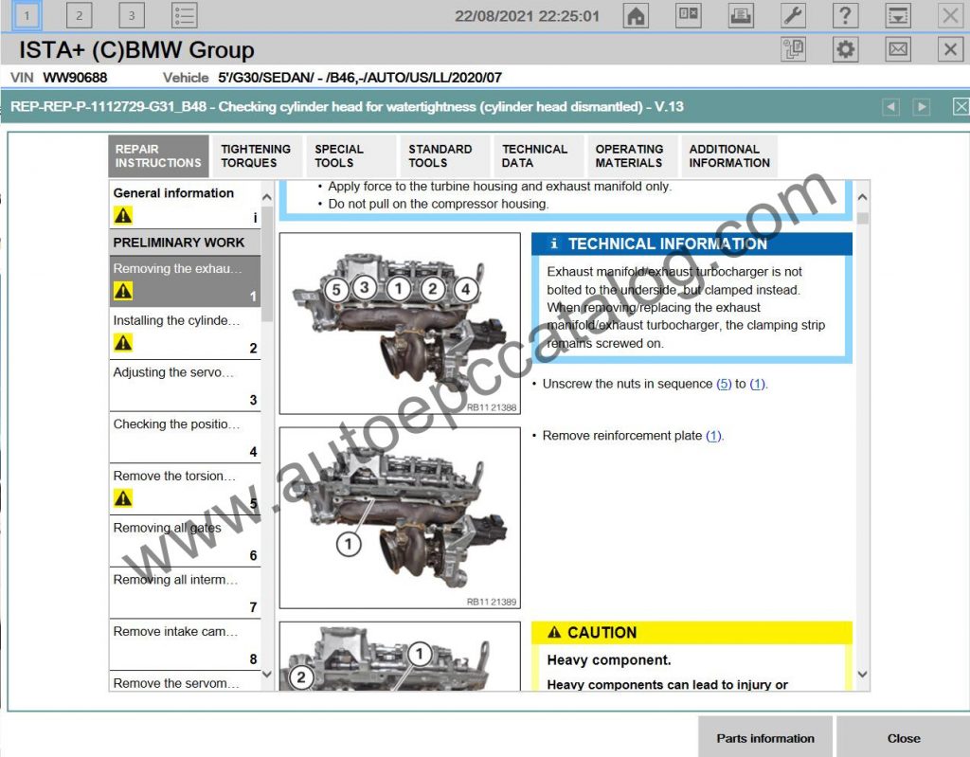Click the Parts information button

pos(765,738)
